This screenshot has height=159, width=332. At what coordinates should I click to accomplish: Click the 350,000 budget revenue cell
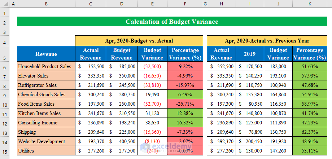(122, 76)
